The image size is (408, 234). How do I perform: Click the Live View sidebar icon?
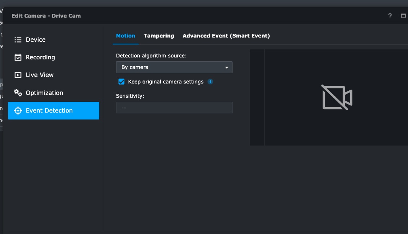click(x=18, y=75)
